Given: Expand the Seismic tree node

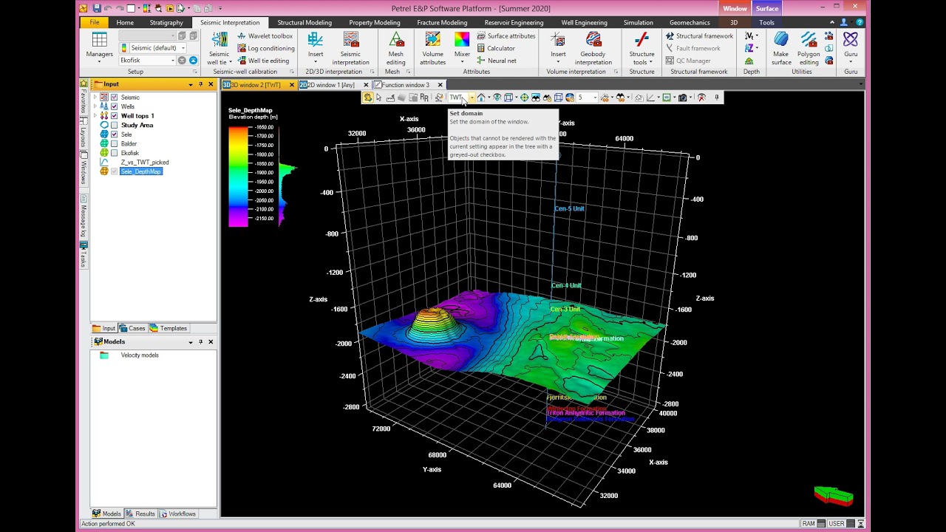Looking at the screenshot, I should (95, 98).
